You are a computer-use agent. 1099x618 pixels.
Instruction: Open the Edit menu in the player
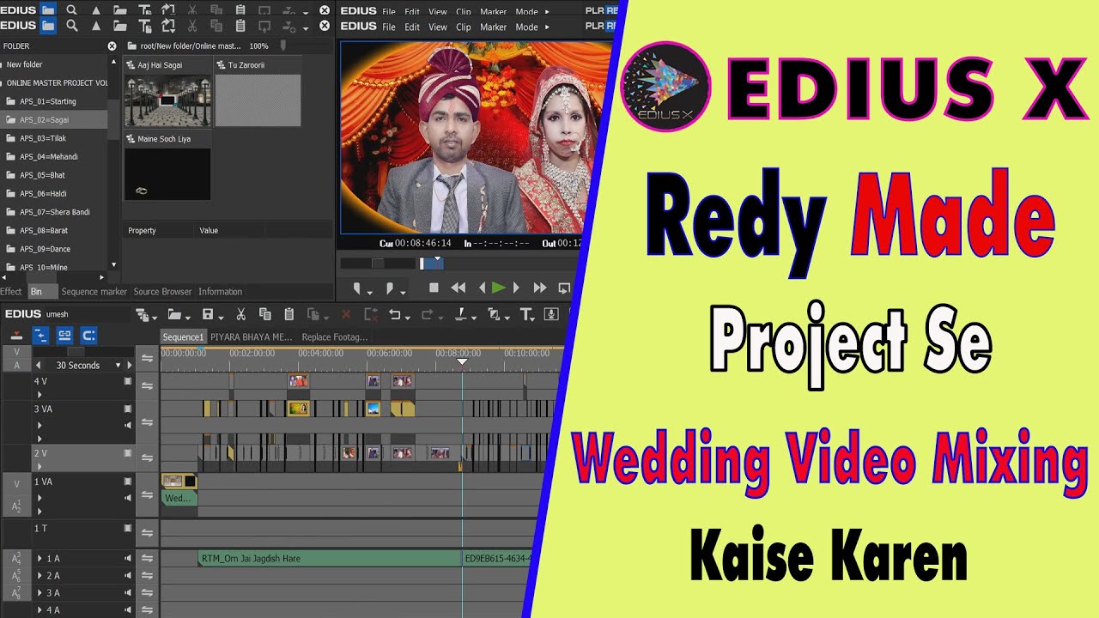(x=412, y=27)
